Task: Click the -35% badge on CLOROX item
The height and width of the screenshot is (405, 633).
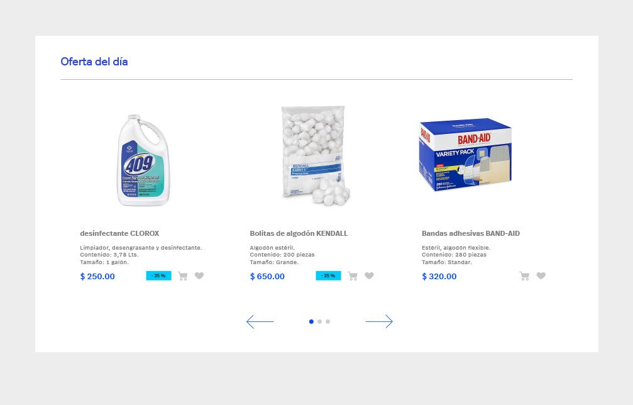Action: click(158, 276)
